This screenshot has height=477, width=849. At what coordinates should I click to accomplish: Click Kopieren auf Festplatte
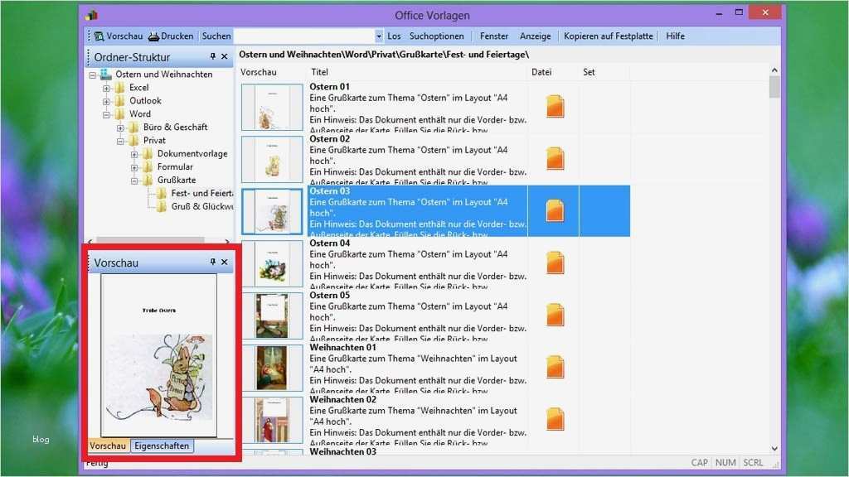point(608,36)
